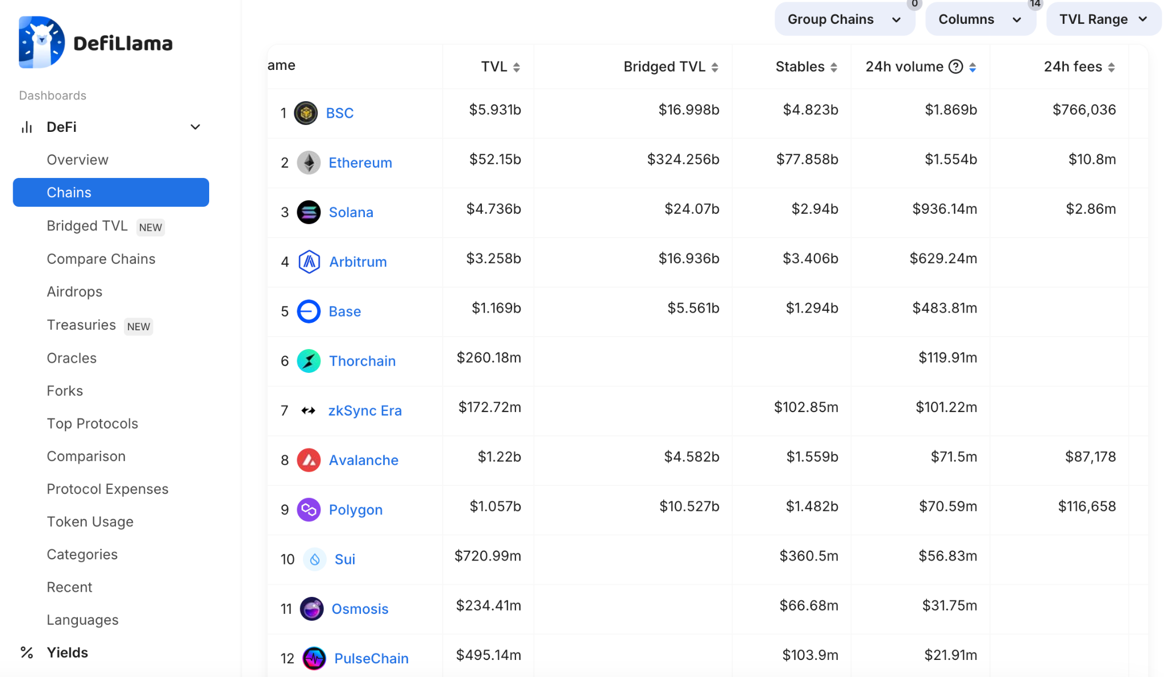Open Token Usage in the sidebar
The image size is (1164, 677).
click(90, 521)
